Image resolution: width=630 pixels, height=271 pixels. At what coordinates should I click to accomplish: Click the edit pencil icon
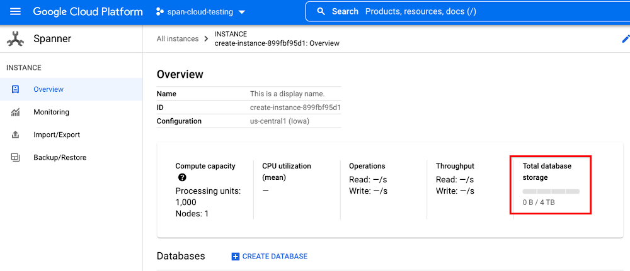(625, 39)
